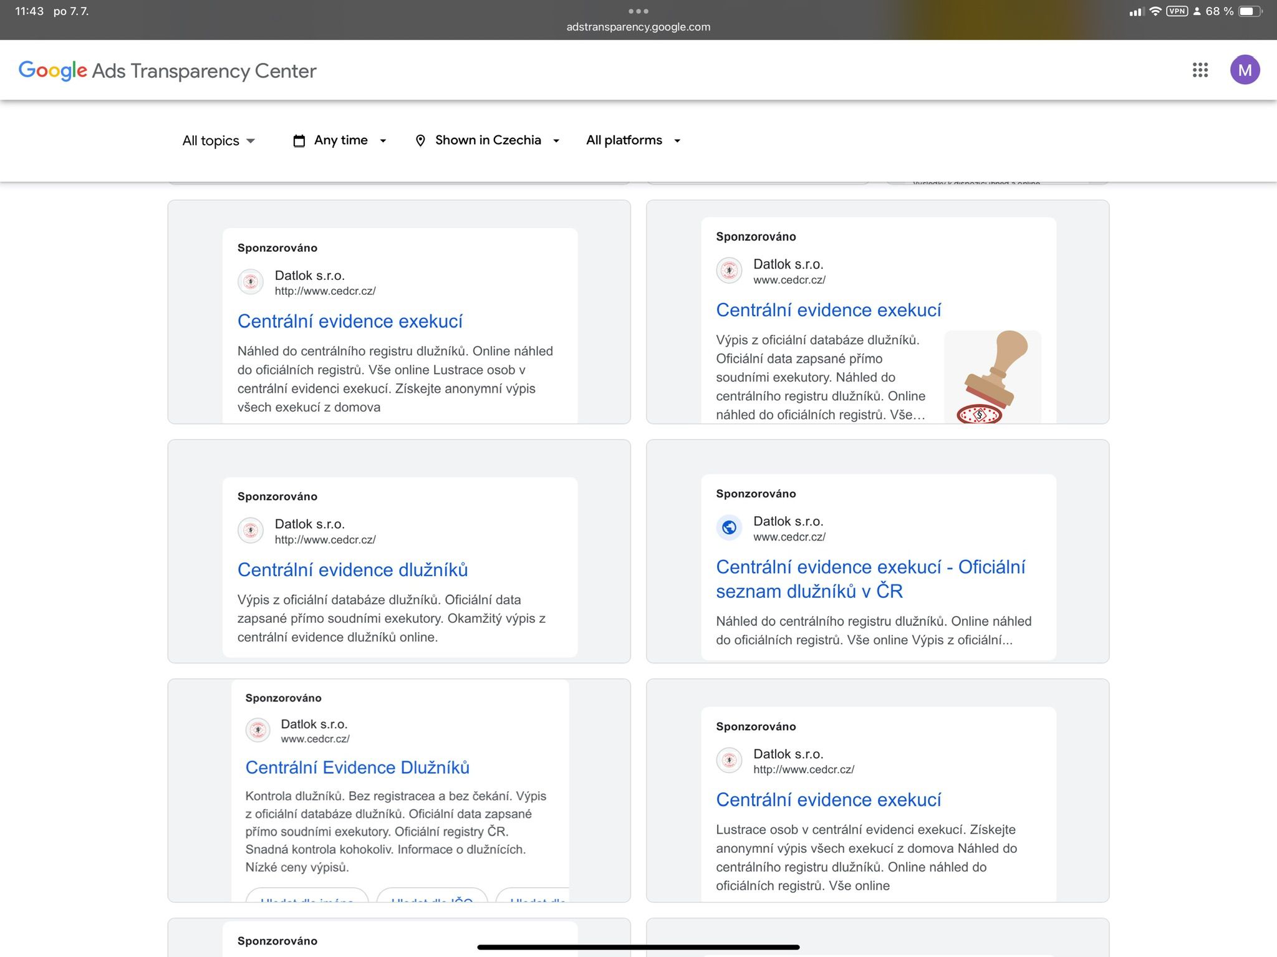1277x957 pixels.
Task: Click description starting Lustrace osob v centrální
Action: 867,858
